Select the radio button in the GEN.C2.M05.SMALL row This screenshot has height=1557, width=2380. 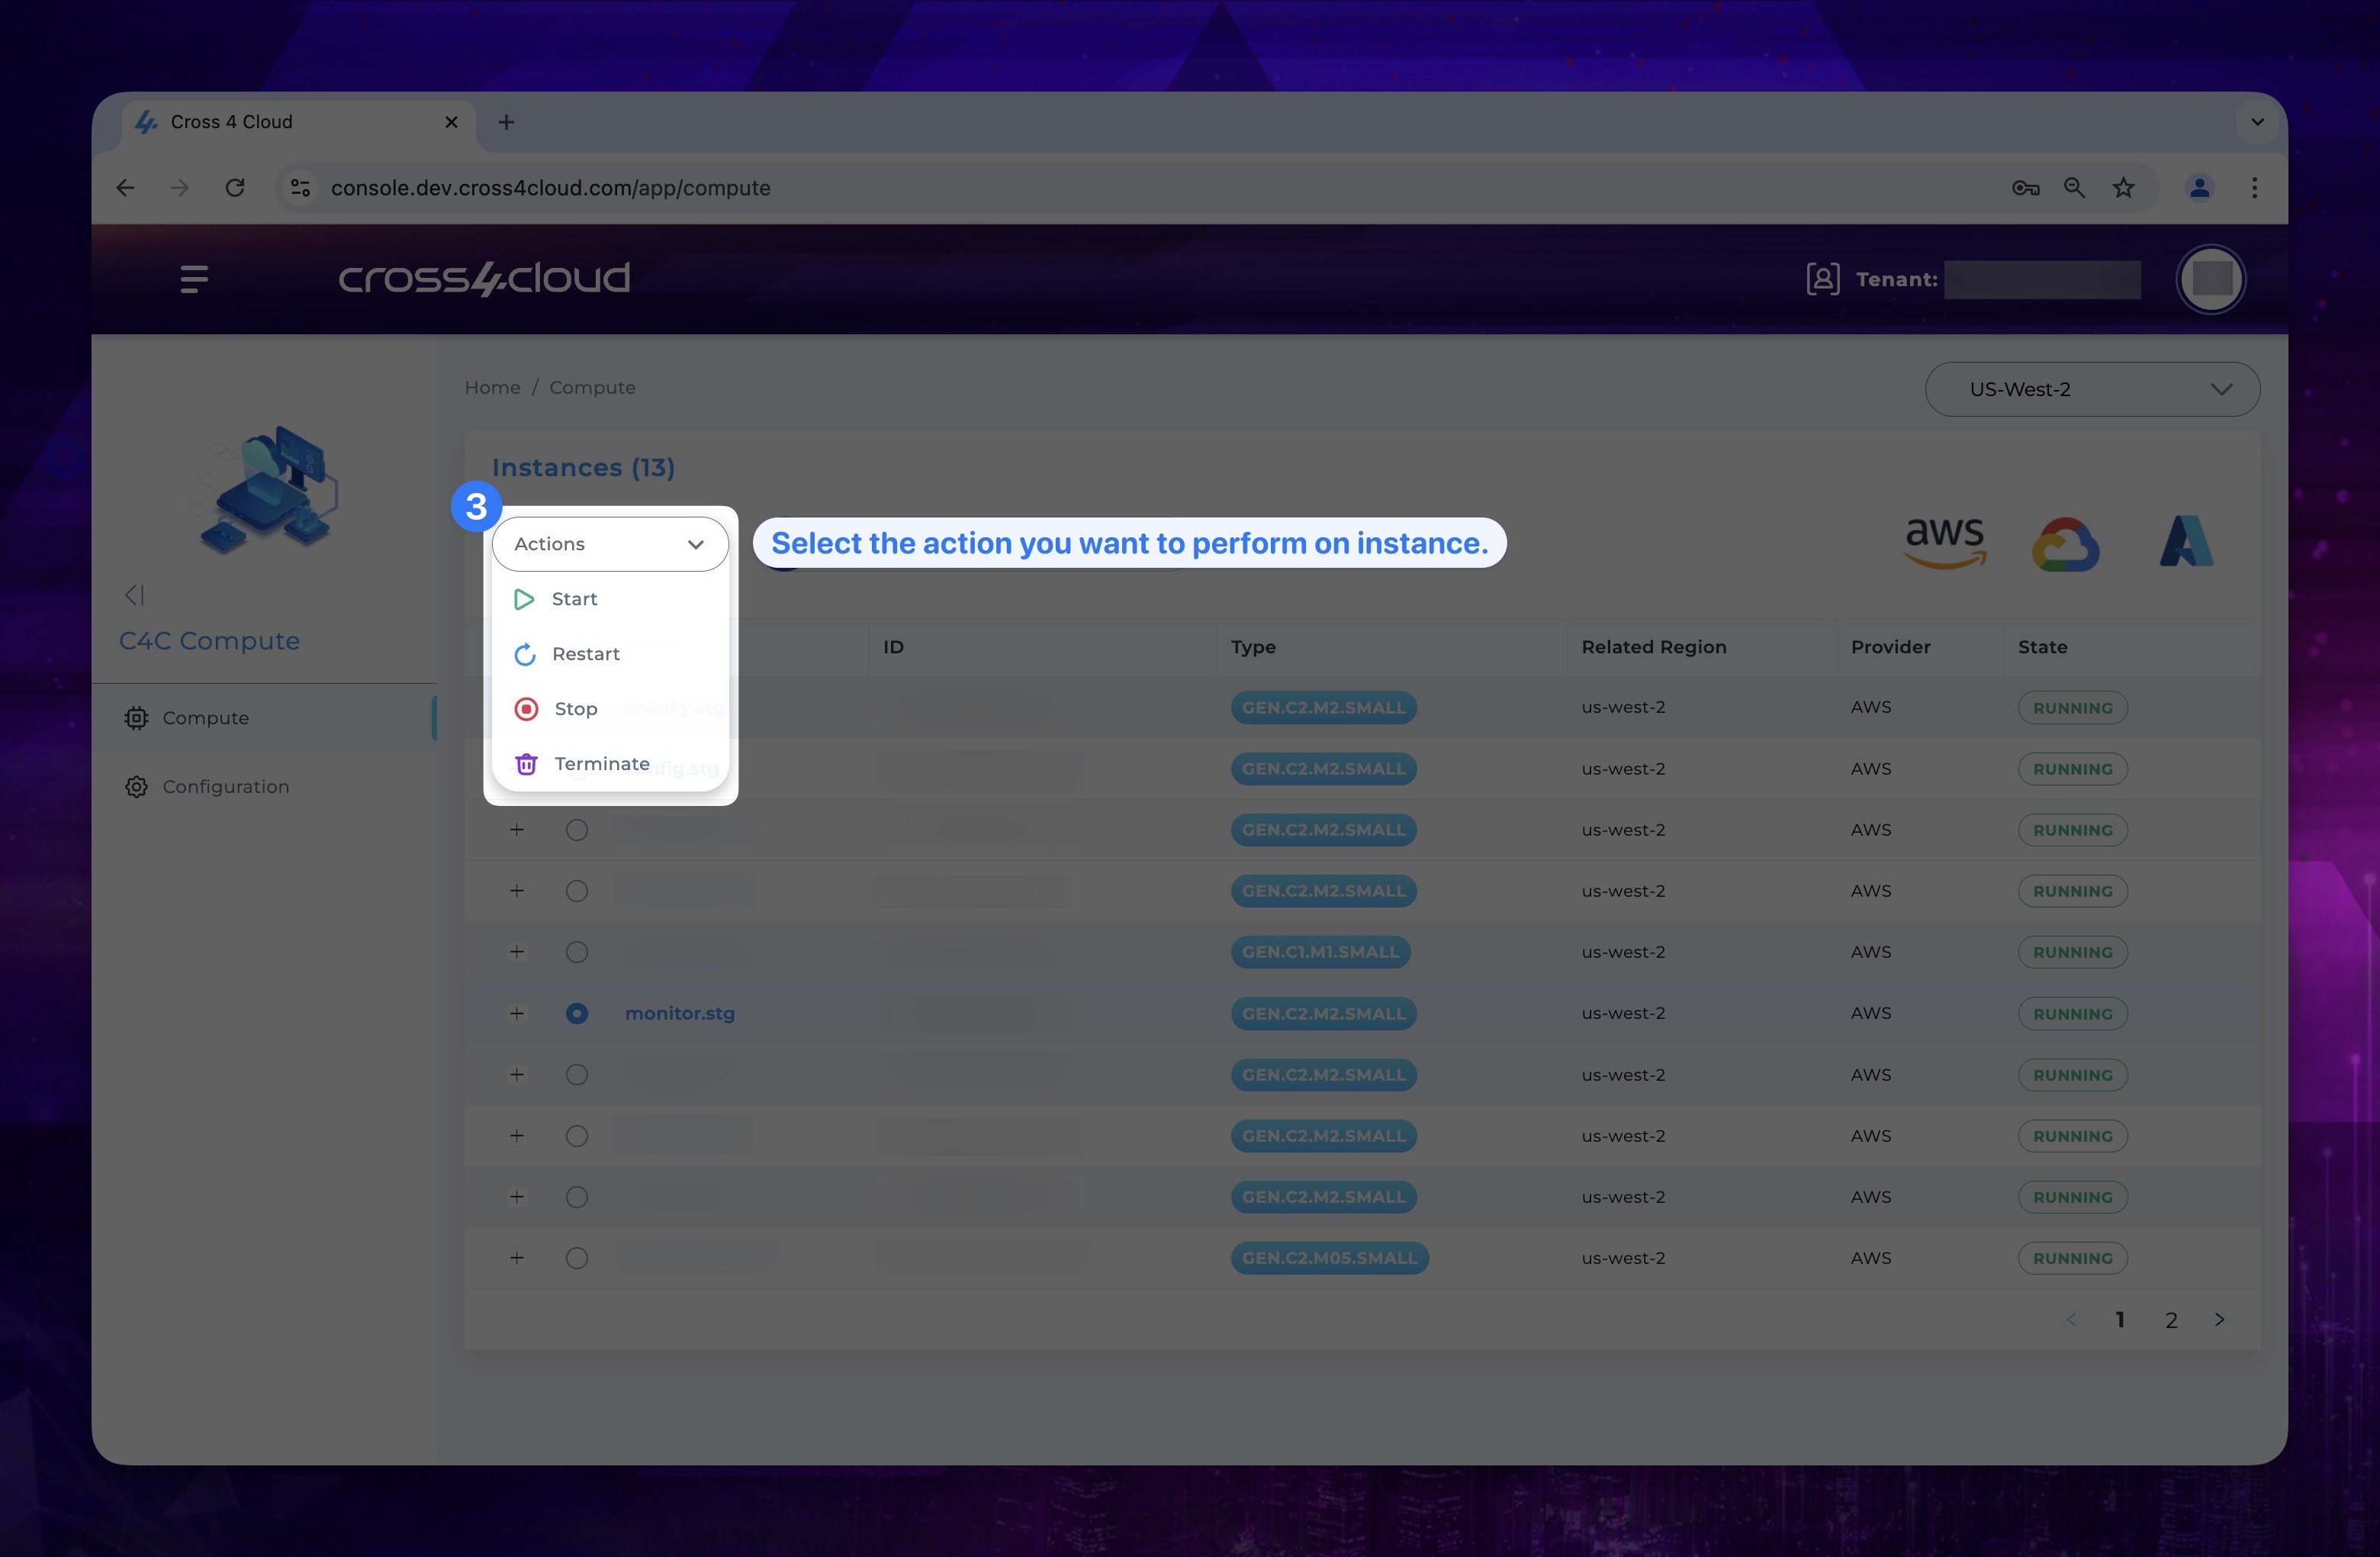577,1259
